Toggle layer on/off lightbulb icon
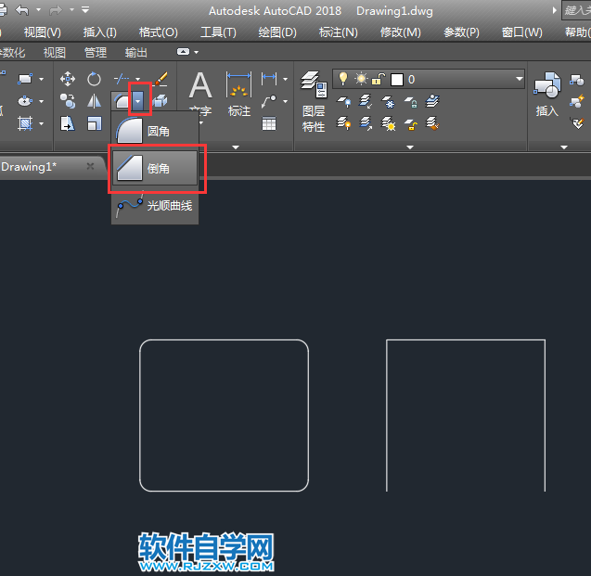 pos(342,80)
